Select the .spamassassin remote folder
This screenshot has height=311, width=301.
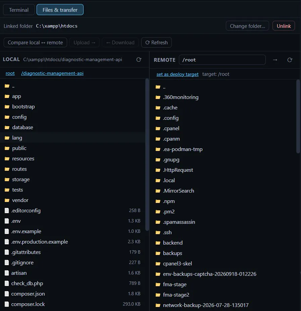(223, 222)
